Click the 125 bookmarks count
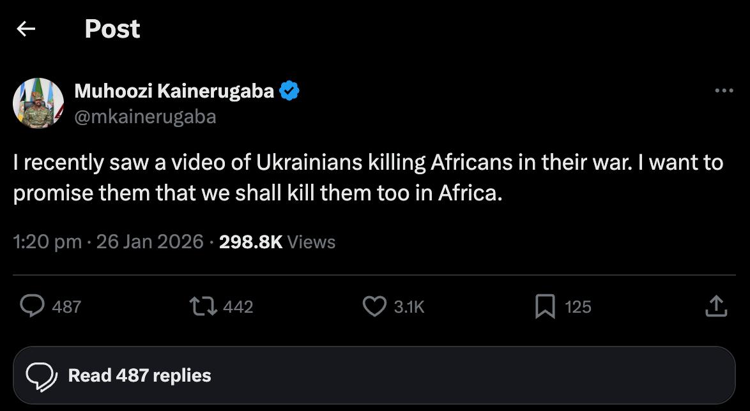Viewport: 750px width, 411px height. click(x=578, y=307)
